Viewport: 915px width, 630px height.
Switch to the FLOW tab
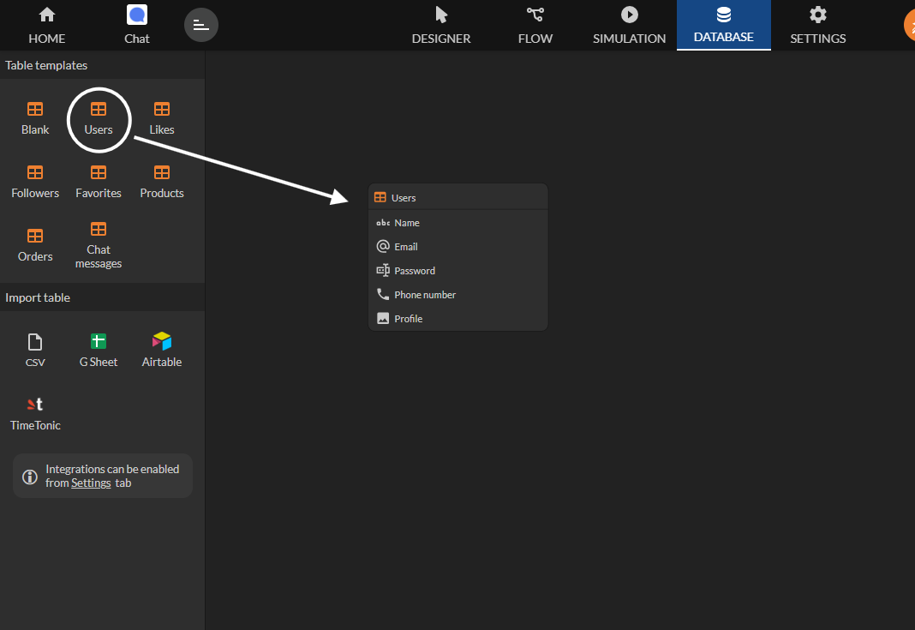[x=535, y=25]
